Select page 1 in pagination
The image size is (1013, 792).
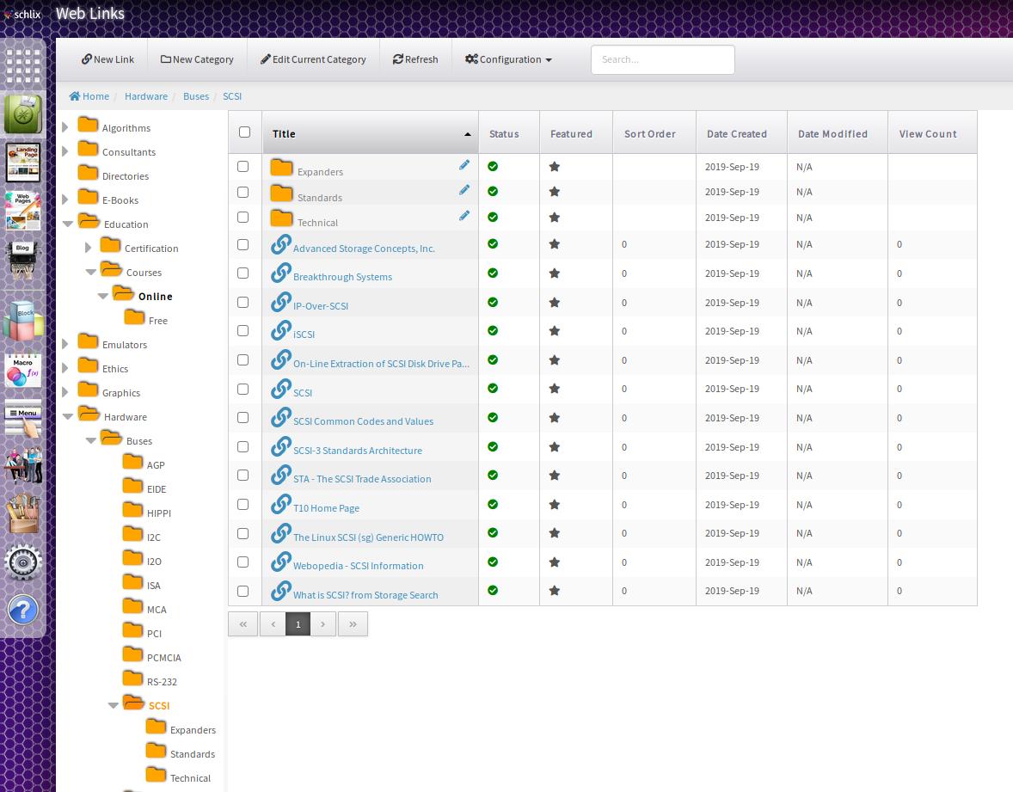click(x=298, y=624)
